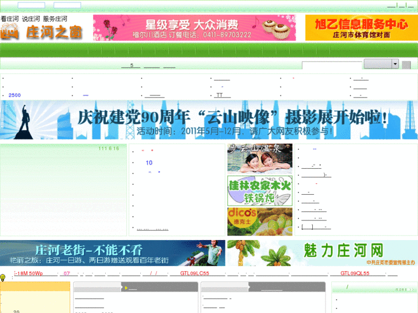Click the 庄河之窗 house logo
This screenshot has height=313, width=418.
pyautogui.click(x=10, y=32)
